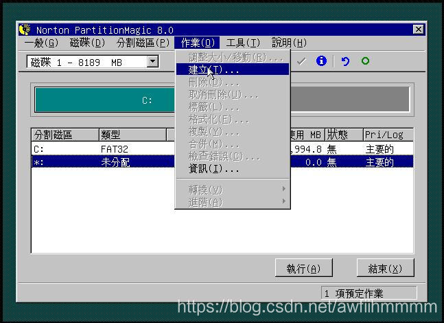This screenshot has height=323, width=444.
Task: Expand the 轉換(V) submenu
Action: click(233, 190)
